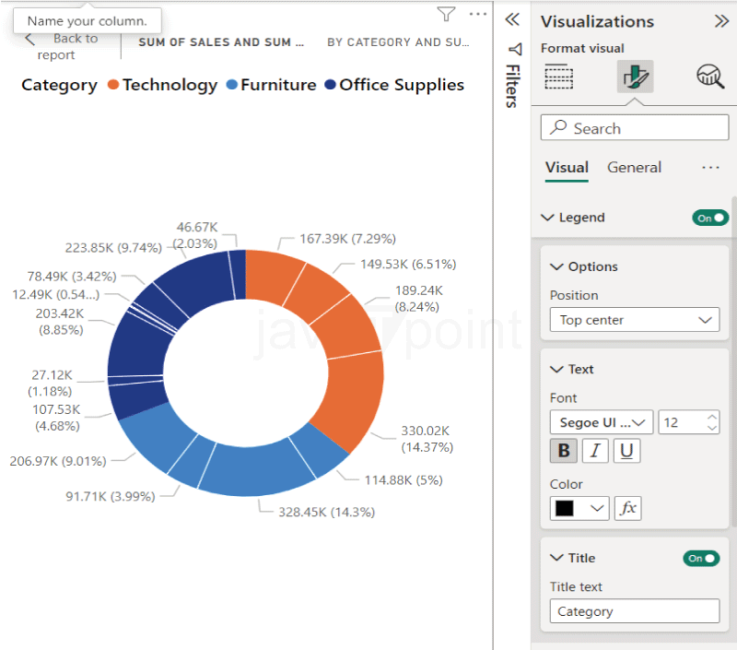Click the Search formatting input field
Screen dimensions: 737x650
(635, 127)
